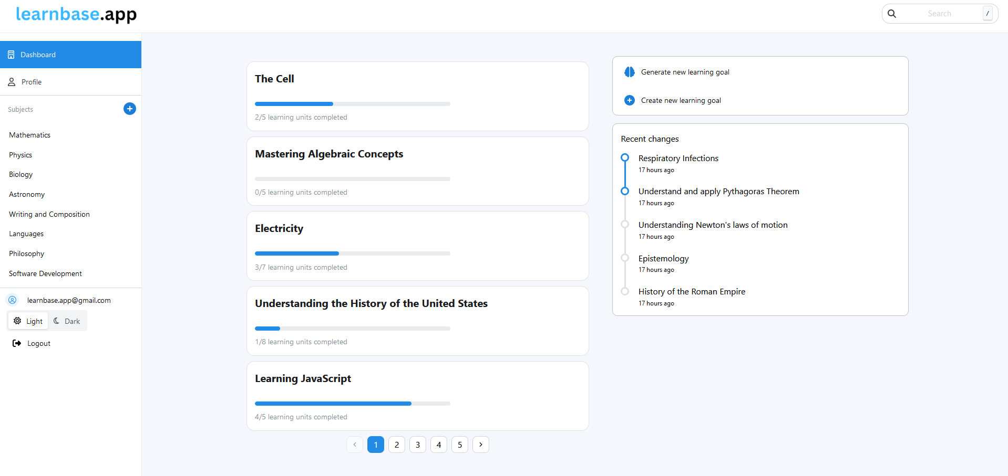This screenshot has width=1008, height=476.
Task: Open Respiratory Infections in Recent changes
Action: tap(678, 158)
